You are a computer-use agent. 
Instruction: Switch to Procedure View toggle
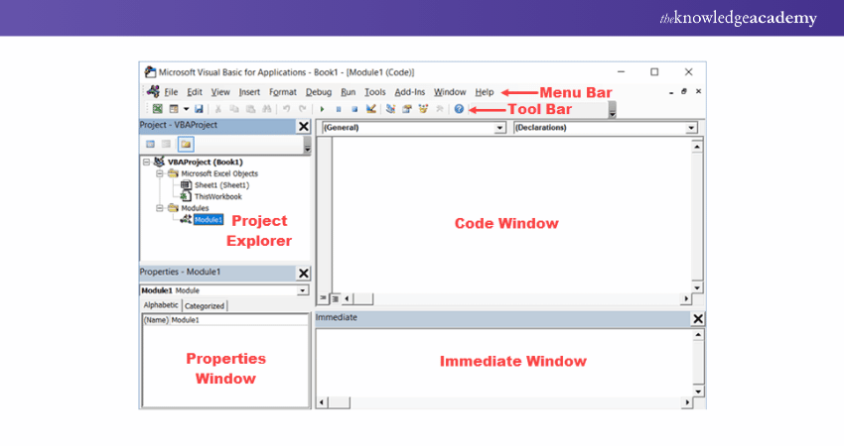[x=323, y=297]
